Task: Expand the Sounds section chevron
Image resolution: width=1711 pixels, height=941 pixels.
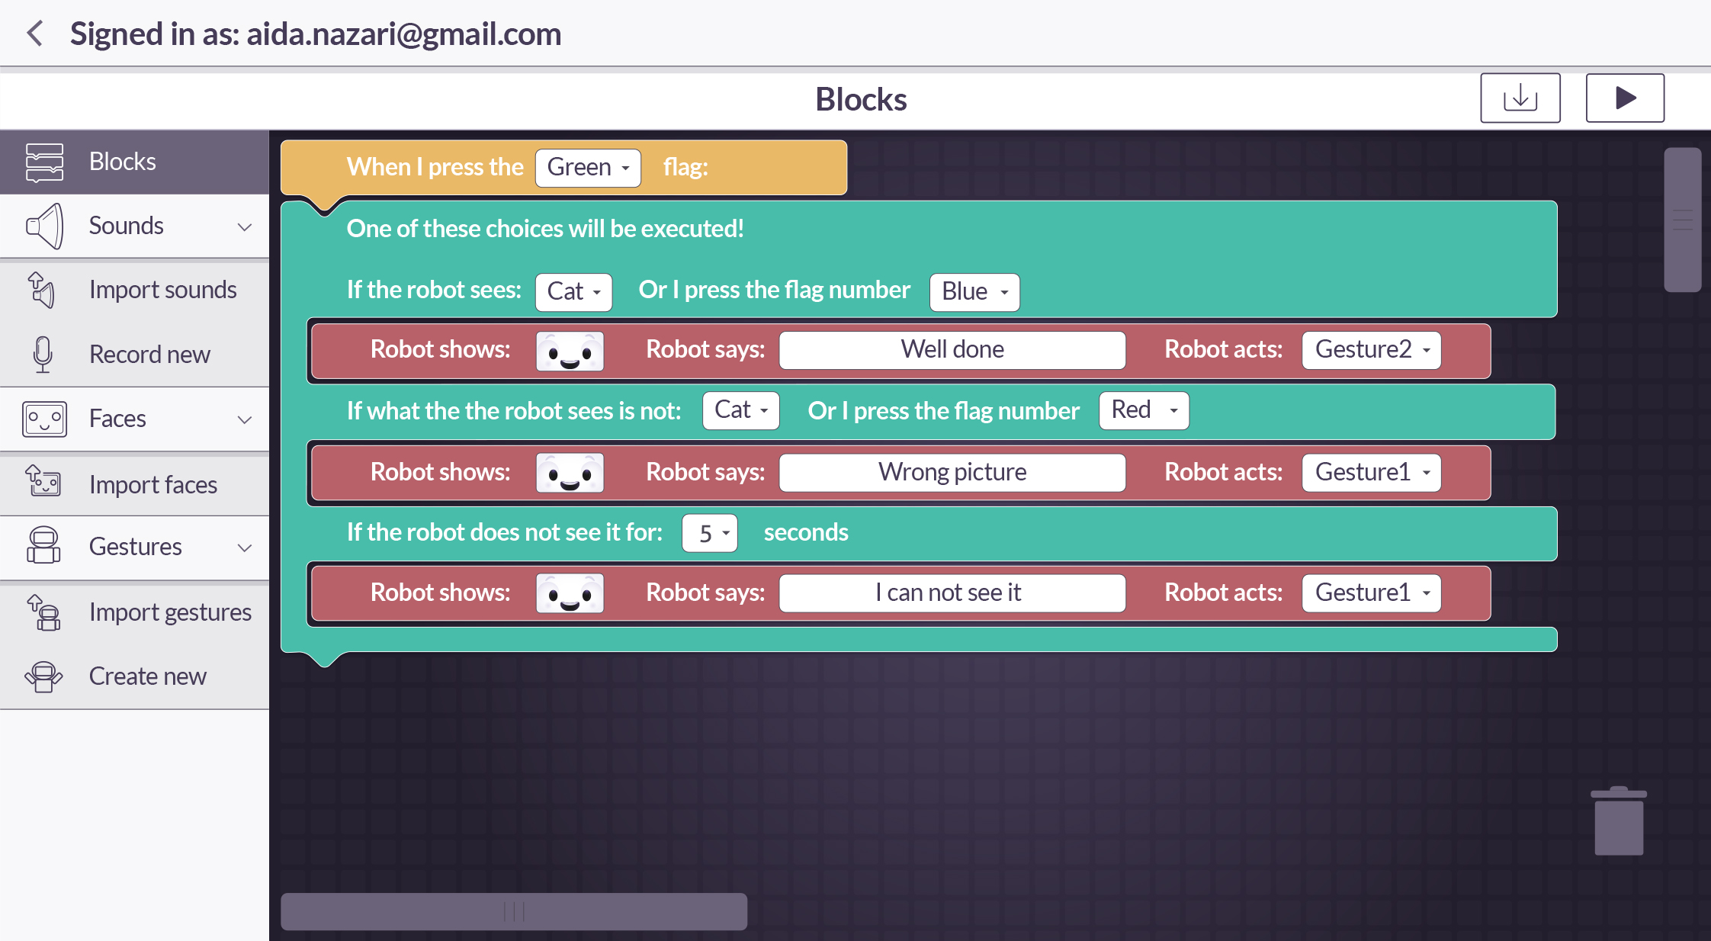Action: 244,226
